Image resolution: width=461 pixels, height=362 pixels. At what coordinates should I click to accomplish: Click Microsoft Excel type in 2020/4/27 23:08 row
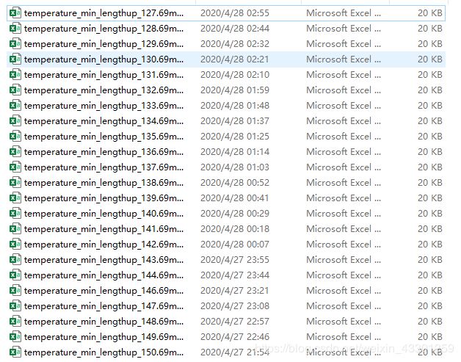tap(344, 306)
